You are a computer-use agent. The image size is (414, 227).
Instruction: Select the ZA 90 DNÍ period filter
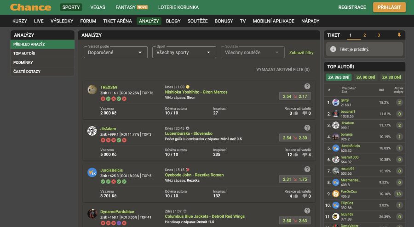point(365,78)
